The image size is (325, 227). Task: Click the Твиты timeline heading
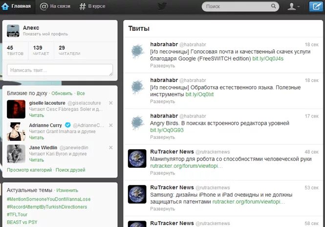tap(139, 28)
